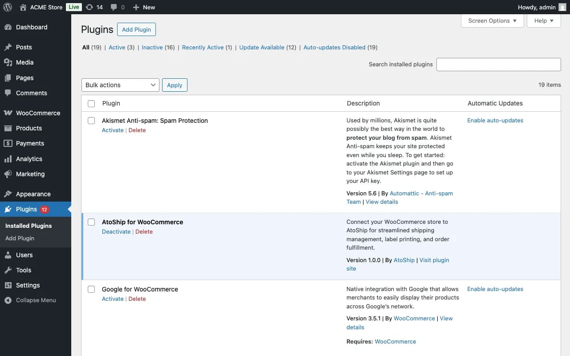570x356 pixels.
Task: Click the Marketing megaphone icon
Action: tap(8, 174)
